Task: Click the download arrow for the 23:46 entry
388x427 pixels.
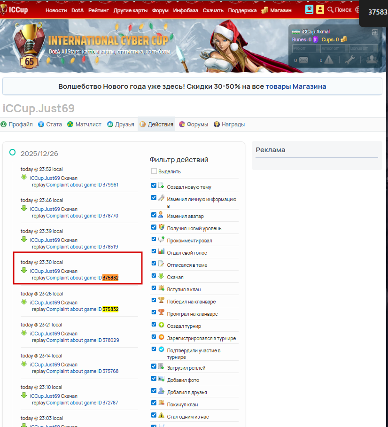Action: tap(24, 208)
